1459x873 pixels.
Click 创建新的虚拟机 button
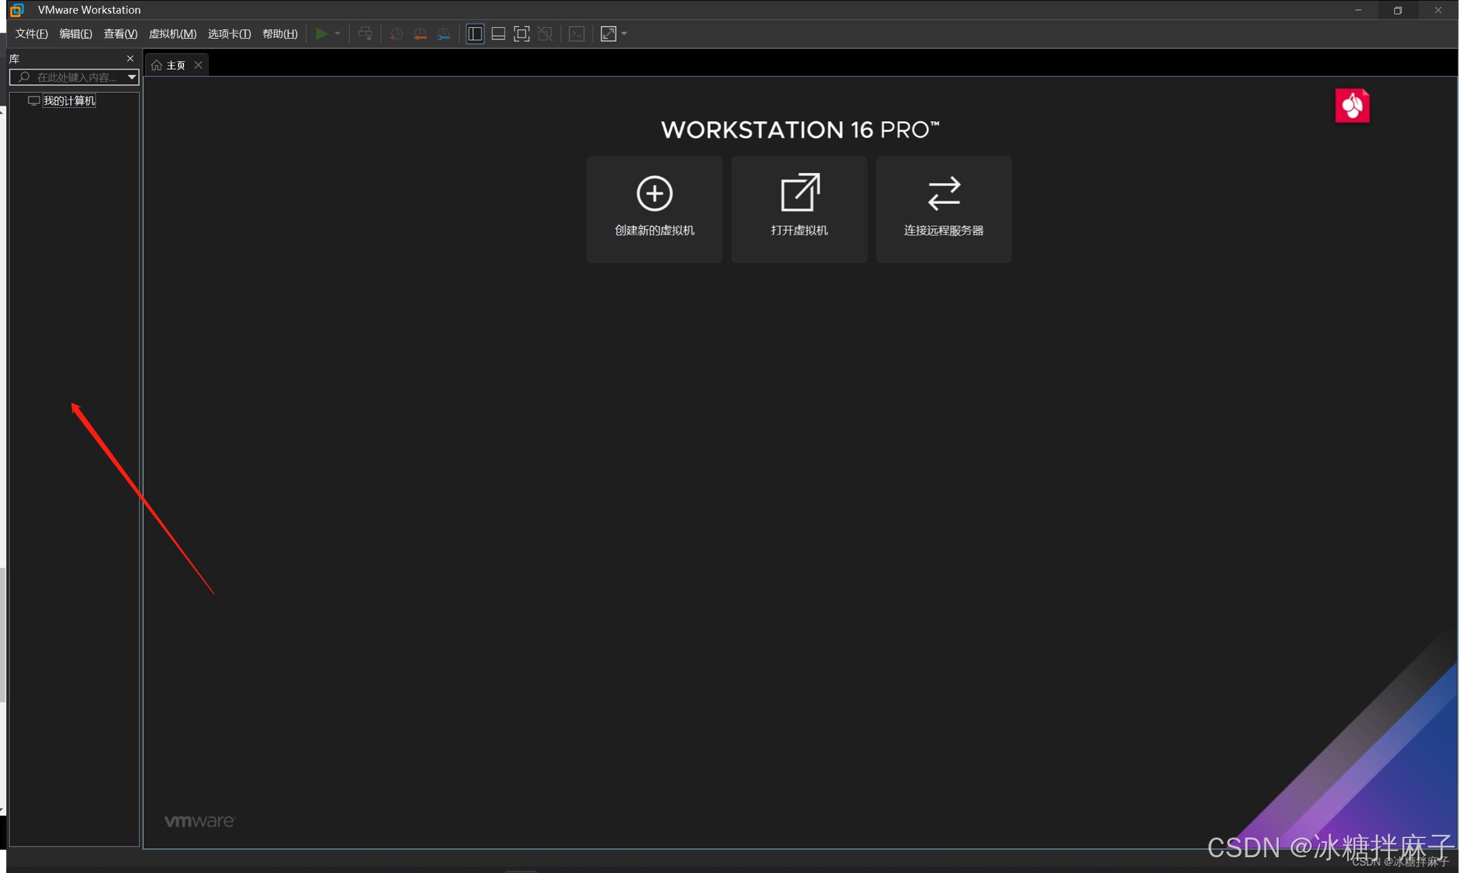[x=654, y=209]
